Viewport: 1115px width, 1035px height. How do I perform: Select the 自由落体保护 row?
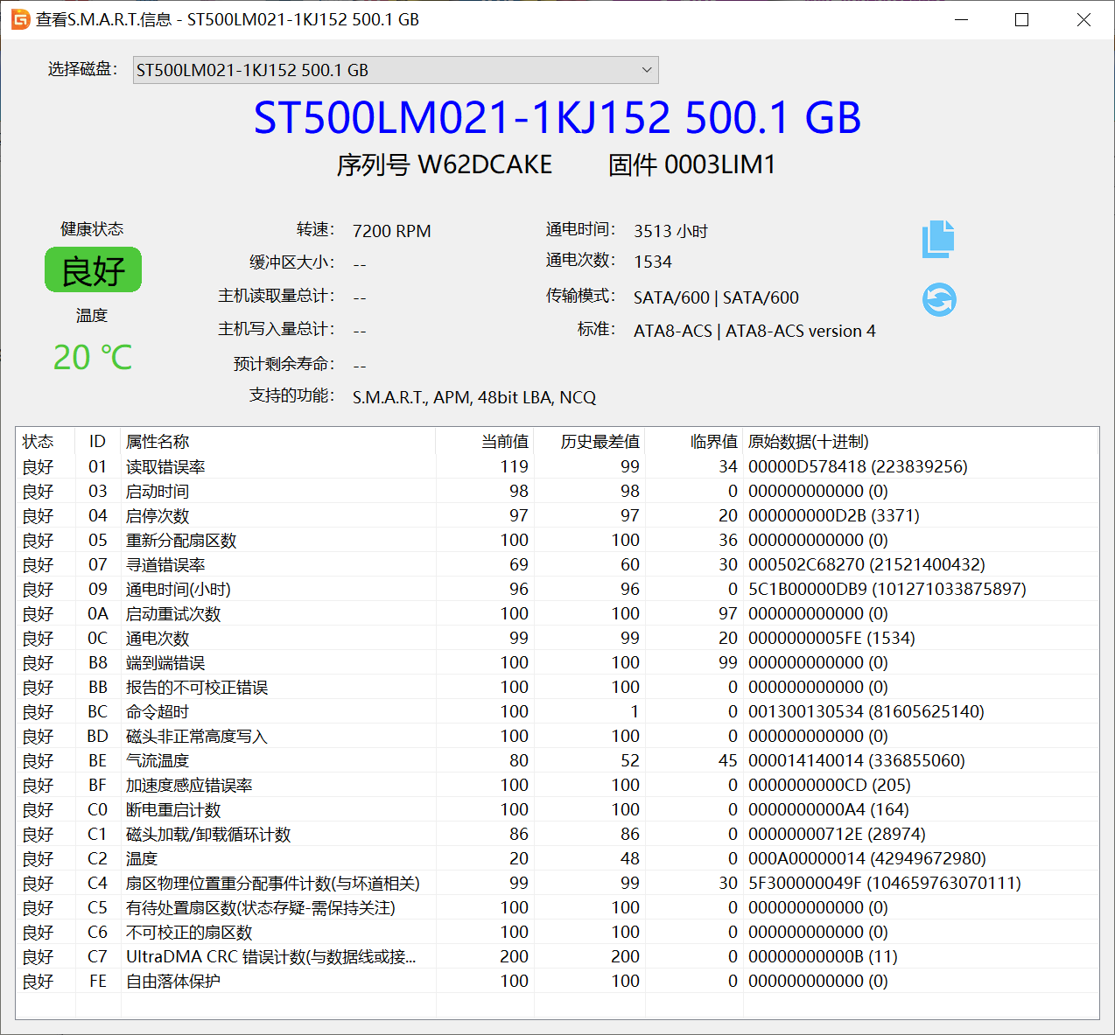(557, 981)
